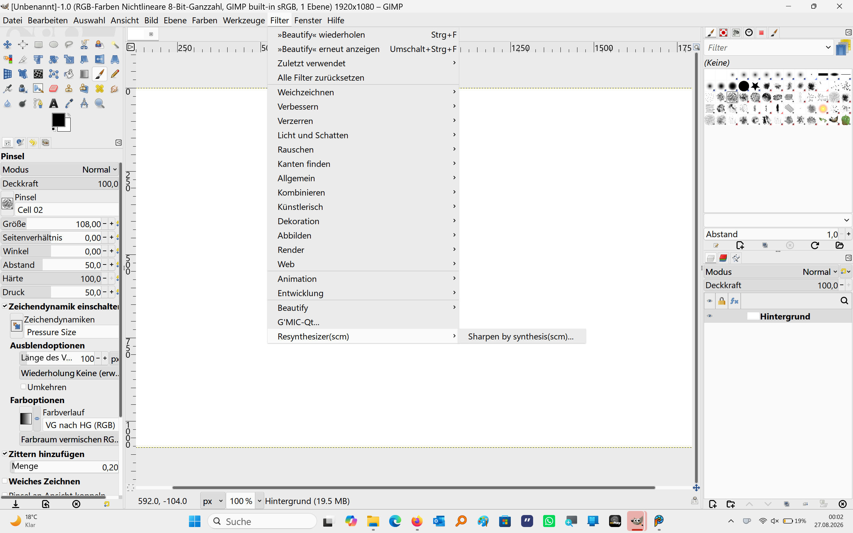
Task: Open Wiederholung Keine dropdown
Action: coord(69,373)
